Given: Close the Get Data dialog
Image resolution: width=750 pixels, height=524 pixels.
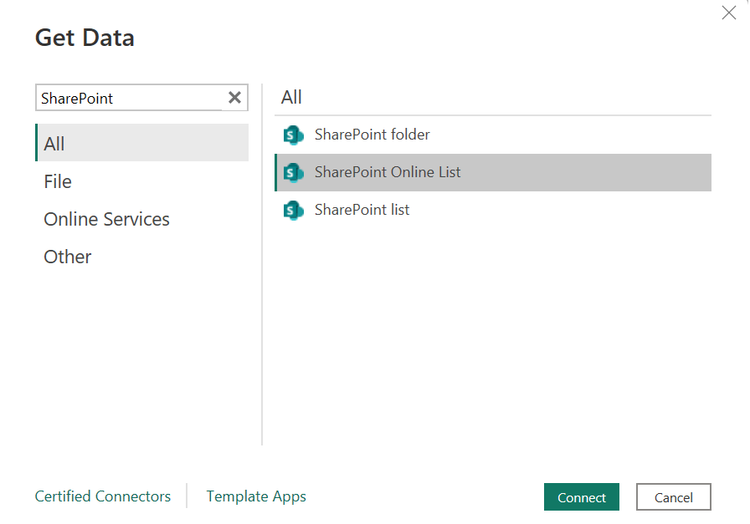Looking at the screenshot, I should pyautogui.click(x=728, y=13).
